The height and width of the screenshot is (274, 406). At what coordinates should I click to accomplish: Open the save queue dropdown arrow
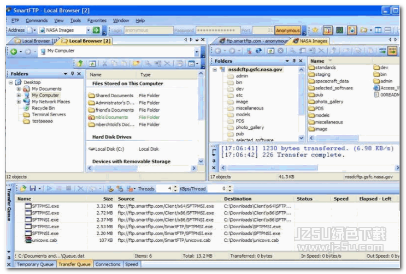tap(39, 189)
